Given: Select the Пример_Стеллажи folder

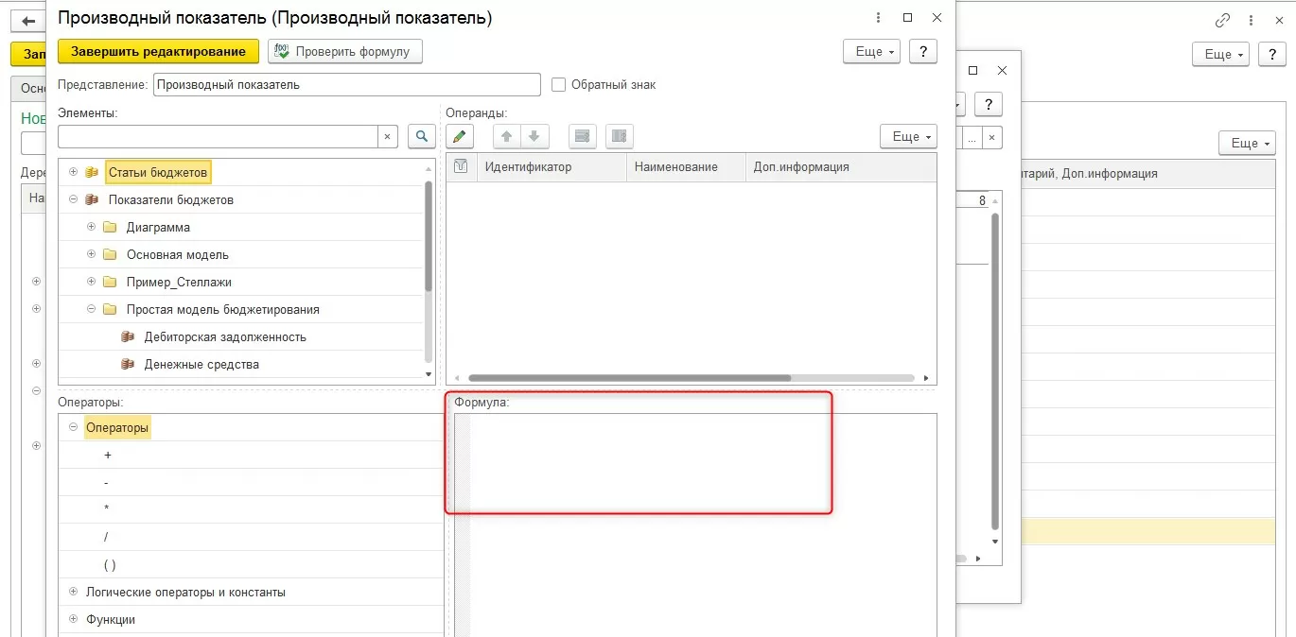Looking at the screenshot, I should (179, 282).
